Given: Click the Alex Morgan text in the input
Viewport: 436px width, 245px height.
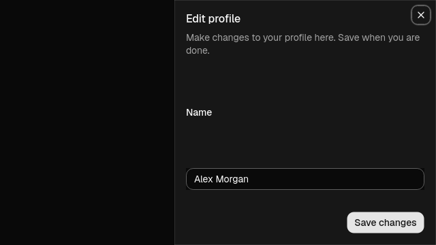Looking at the screenshot, I should (x=221, y=179).
